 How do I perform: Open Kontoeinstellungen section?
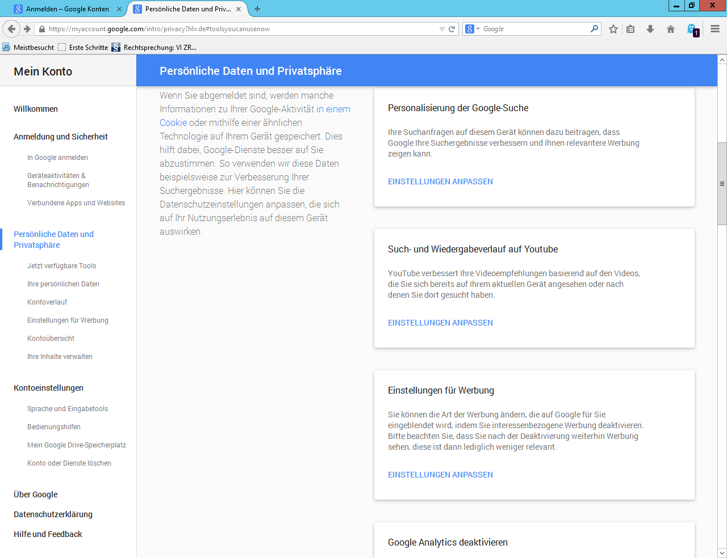48,388
